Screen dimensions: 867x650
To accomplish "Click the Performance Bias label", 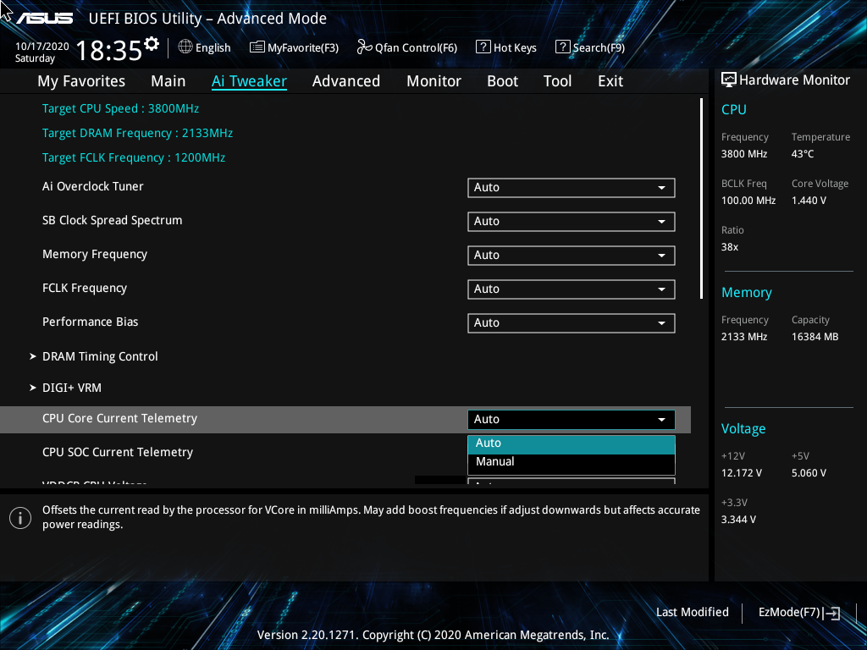I will (90, 322).
